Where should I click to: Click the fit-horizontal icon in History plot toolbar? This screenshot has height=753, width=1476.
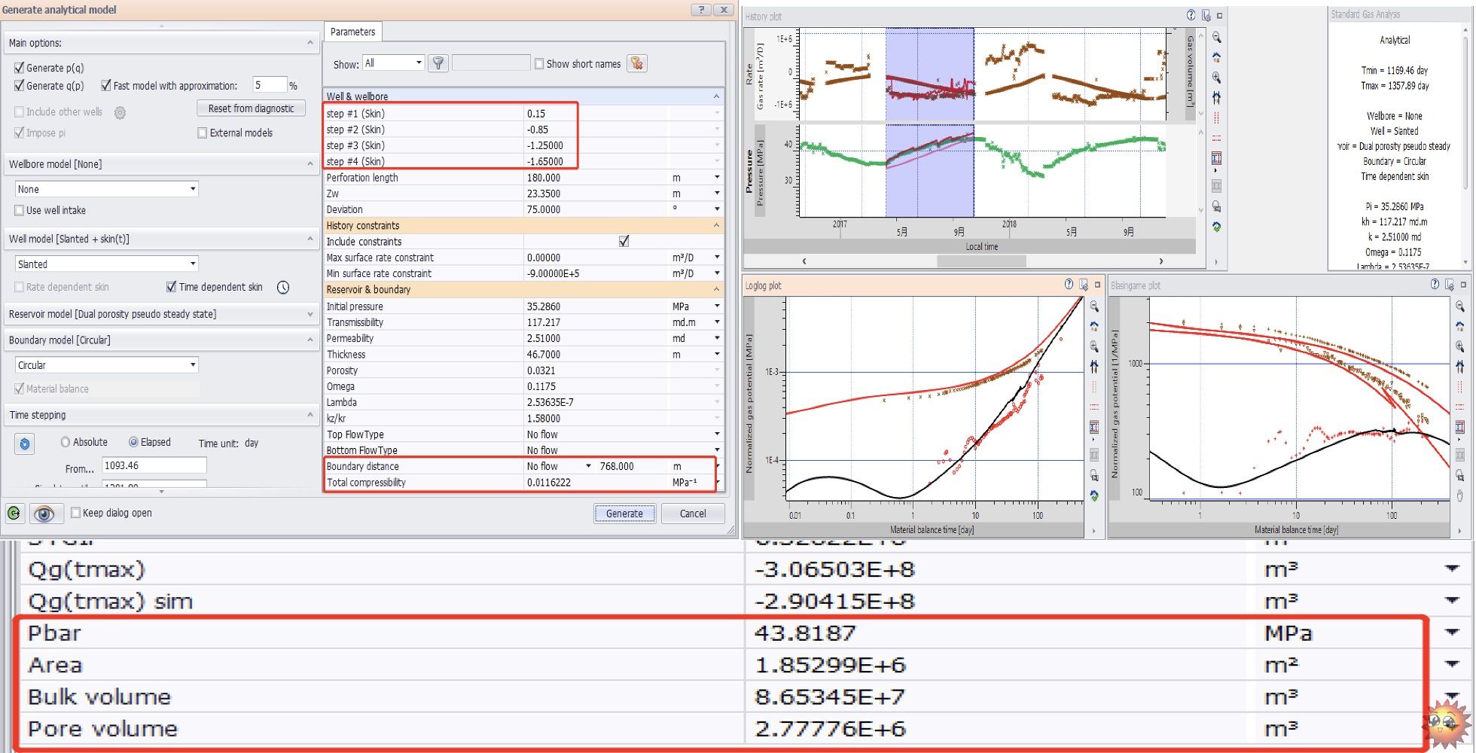point(1216,98)
